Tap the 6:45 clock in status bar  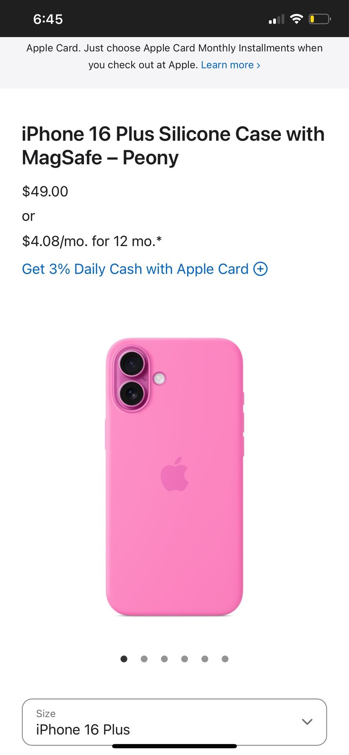click(x=48, y=19)
